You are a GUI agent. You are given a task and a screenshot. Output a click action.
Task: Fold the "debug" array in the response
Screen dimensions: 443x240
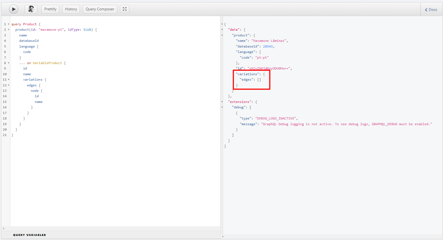click(222, 107)
